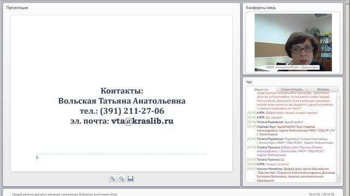Click КИПК message Да, хорошо!
The image size is (350, 196).
pyautogui.click(x=265, y=118)
